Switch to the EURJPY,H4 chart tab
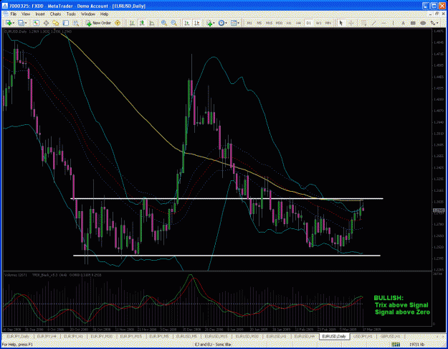The height and width of the screenshot is (349, 448). click(47, 336)
